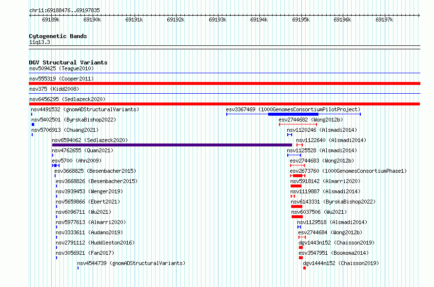The image size is (434, 287).
Task: Open nsv5918142 (Almarri2020) label
Action: coord(325,181)
